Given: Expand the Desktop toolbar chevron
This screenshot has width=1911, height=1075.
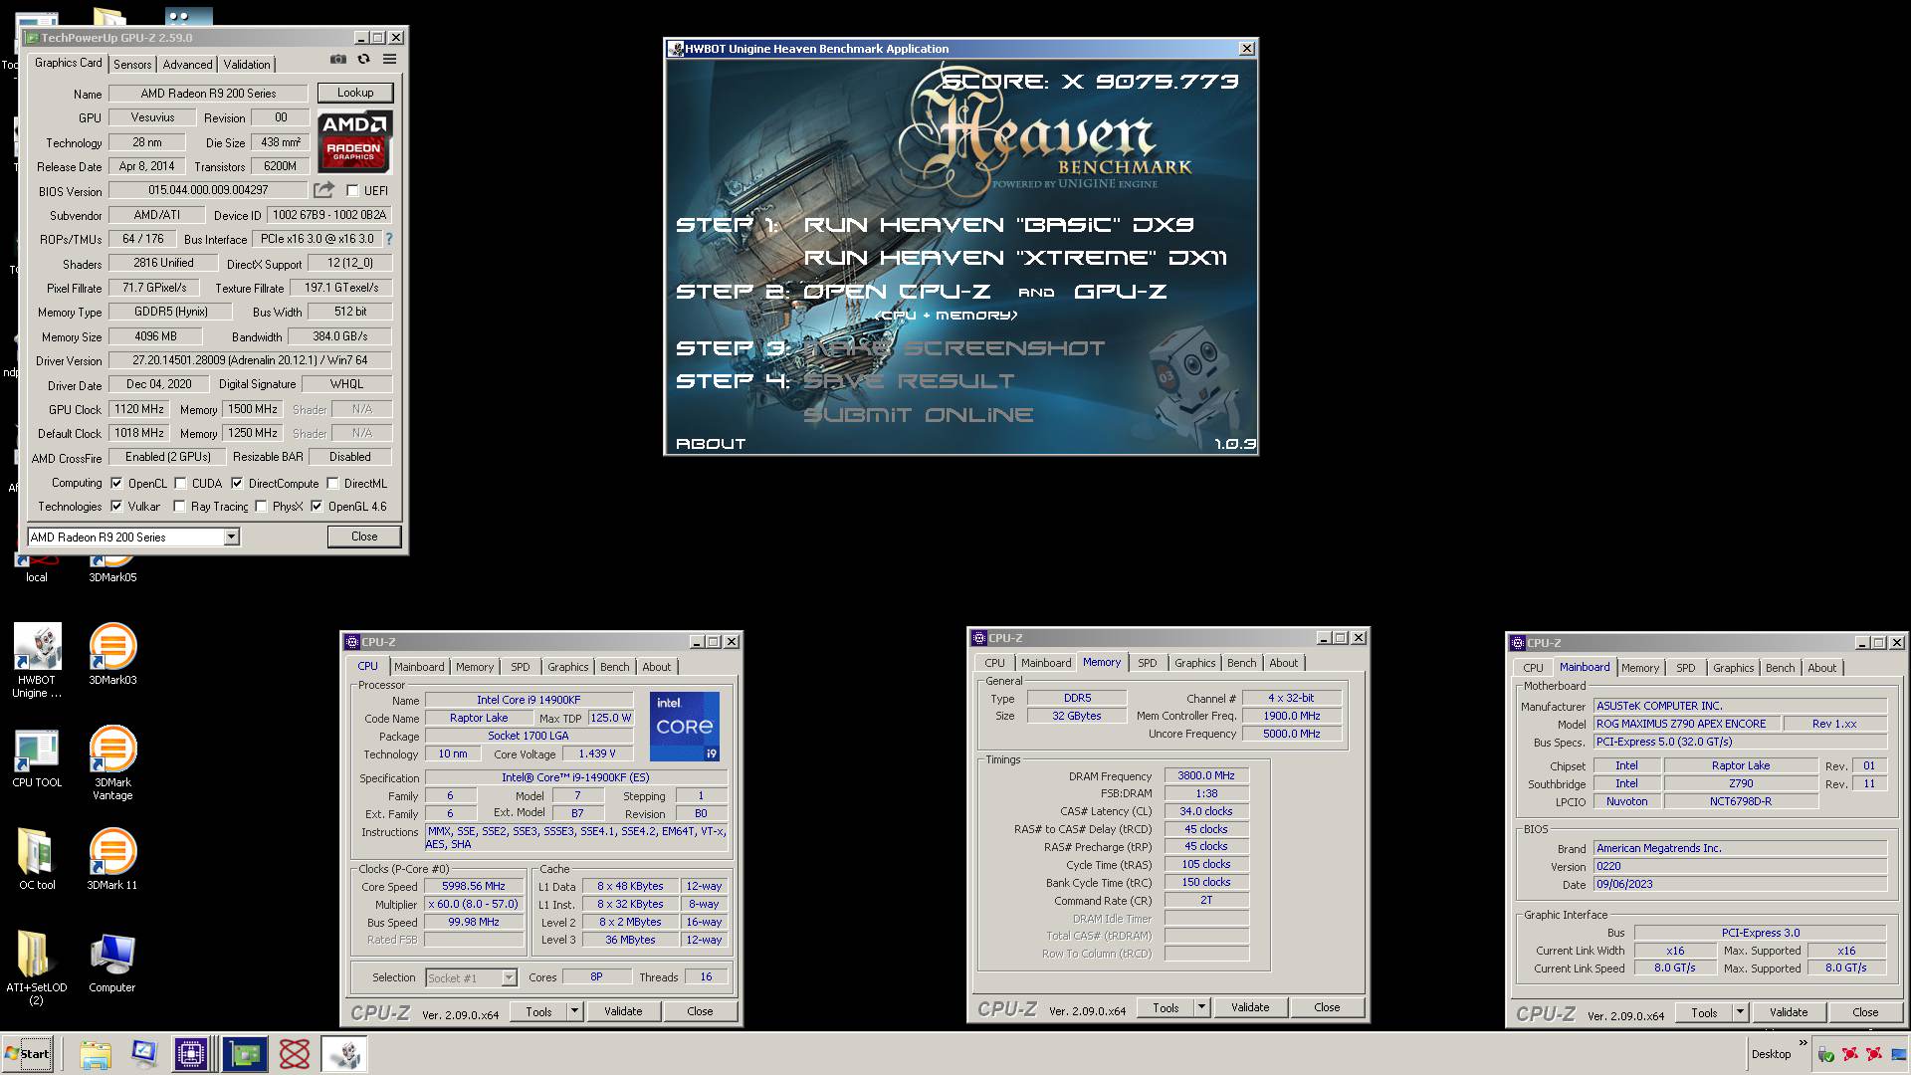Looking at the screenshot, I should pyautogui.click(x=1803, y=1043).
